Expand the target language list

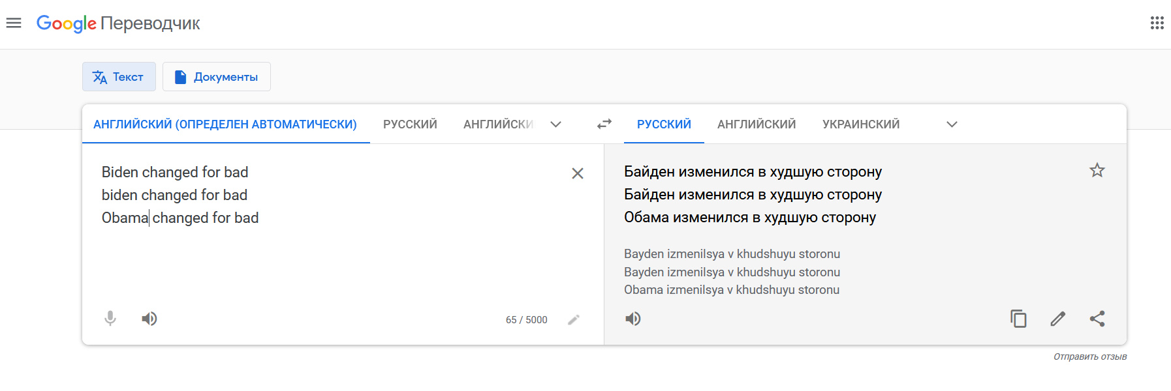coord(952,124)
